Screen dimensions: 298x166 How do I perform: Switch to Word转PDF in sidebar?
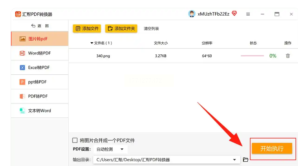pos(40,53)
